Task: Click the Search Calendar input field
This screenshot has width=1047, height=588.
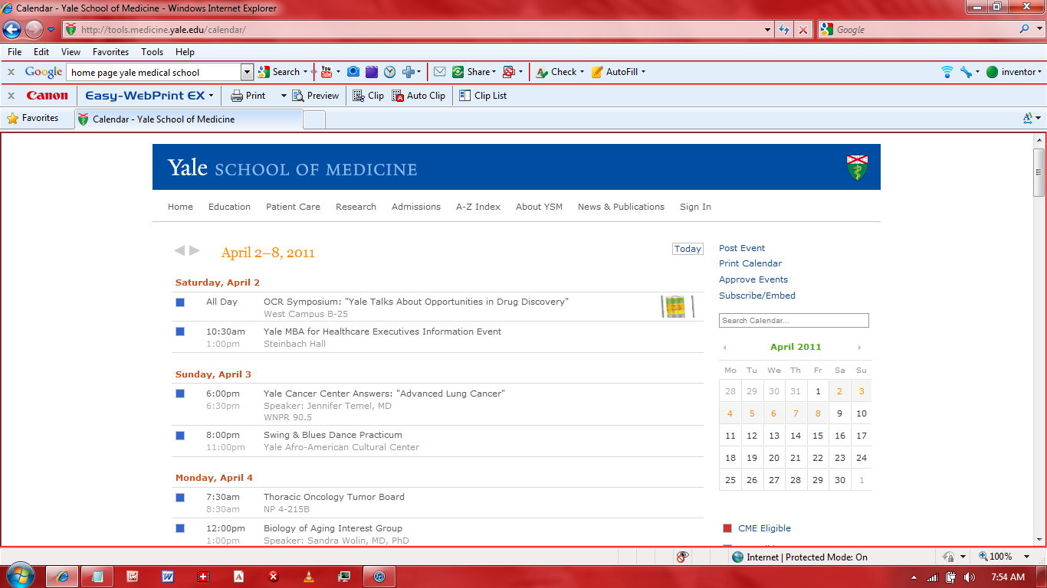Action: pyautogui.click(x=794, y=321)
